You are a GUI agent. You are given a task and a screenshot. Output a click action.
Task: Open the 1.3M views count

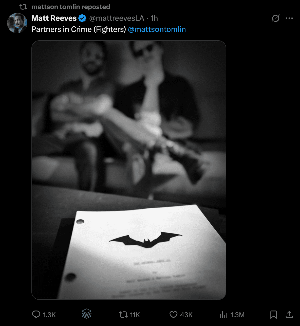237,315
